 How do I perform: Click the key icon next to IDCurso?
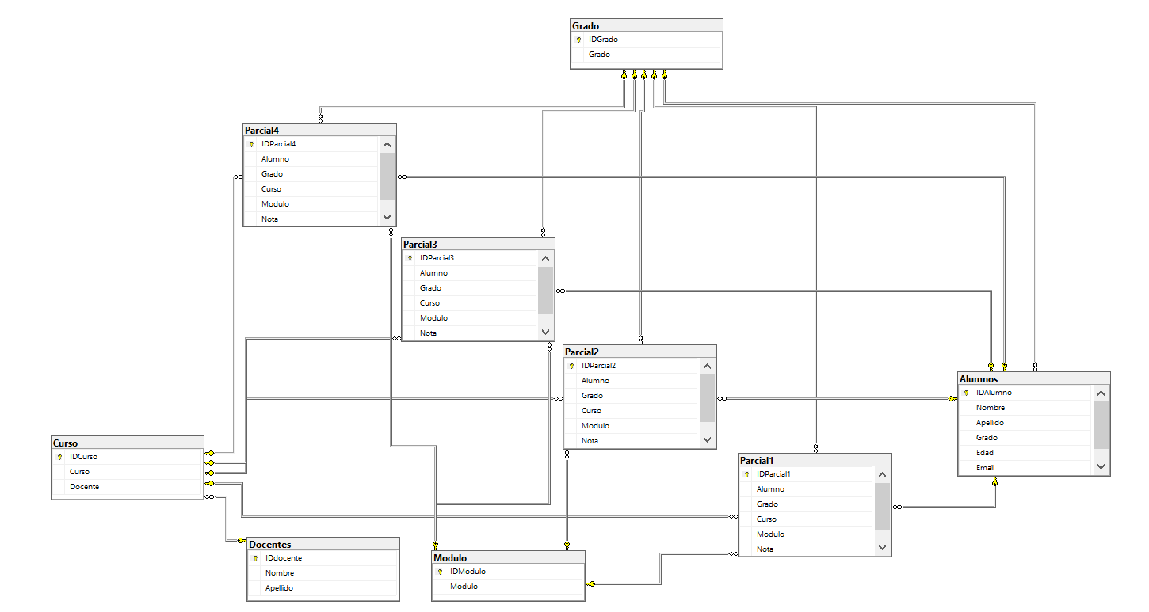point(59,457)
